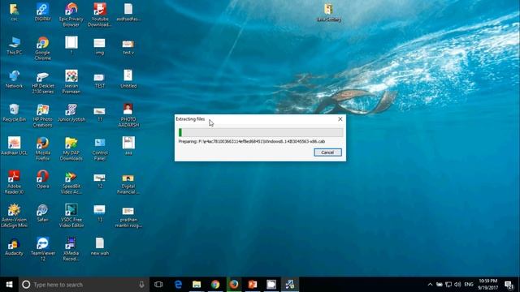Click the taskbar search box

coord(84,285)
